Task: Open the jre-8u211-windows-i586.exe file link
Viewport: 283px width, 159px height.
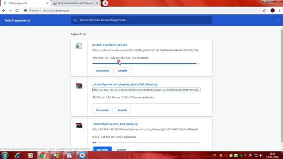Action: click(x=110, y=45)
